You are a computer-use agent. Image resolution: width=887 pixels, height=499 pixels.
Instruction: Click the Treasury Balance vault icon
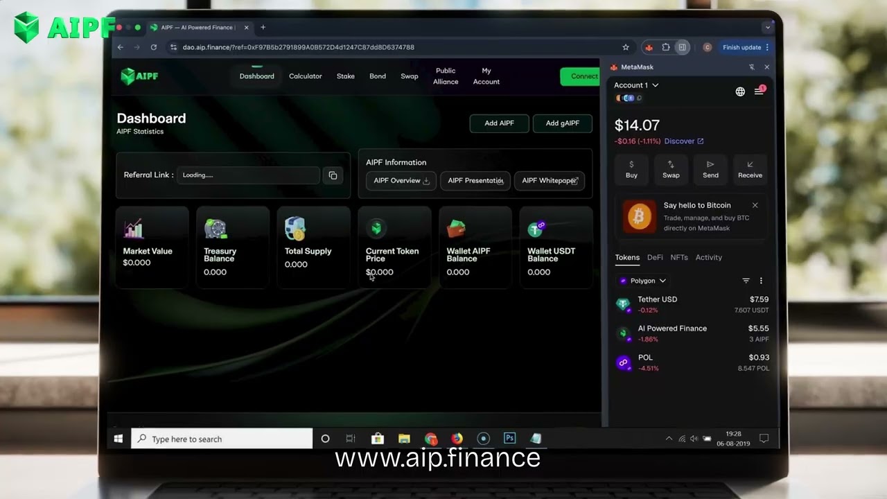[x=215, y=229]
